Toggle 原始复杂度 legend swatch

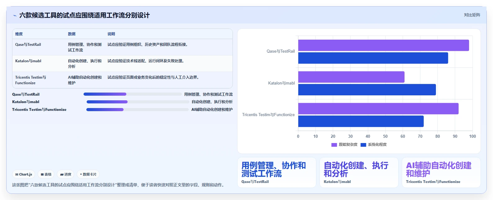334,145
